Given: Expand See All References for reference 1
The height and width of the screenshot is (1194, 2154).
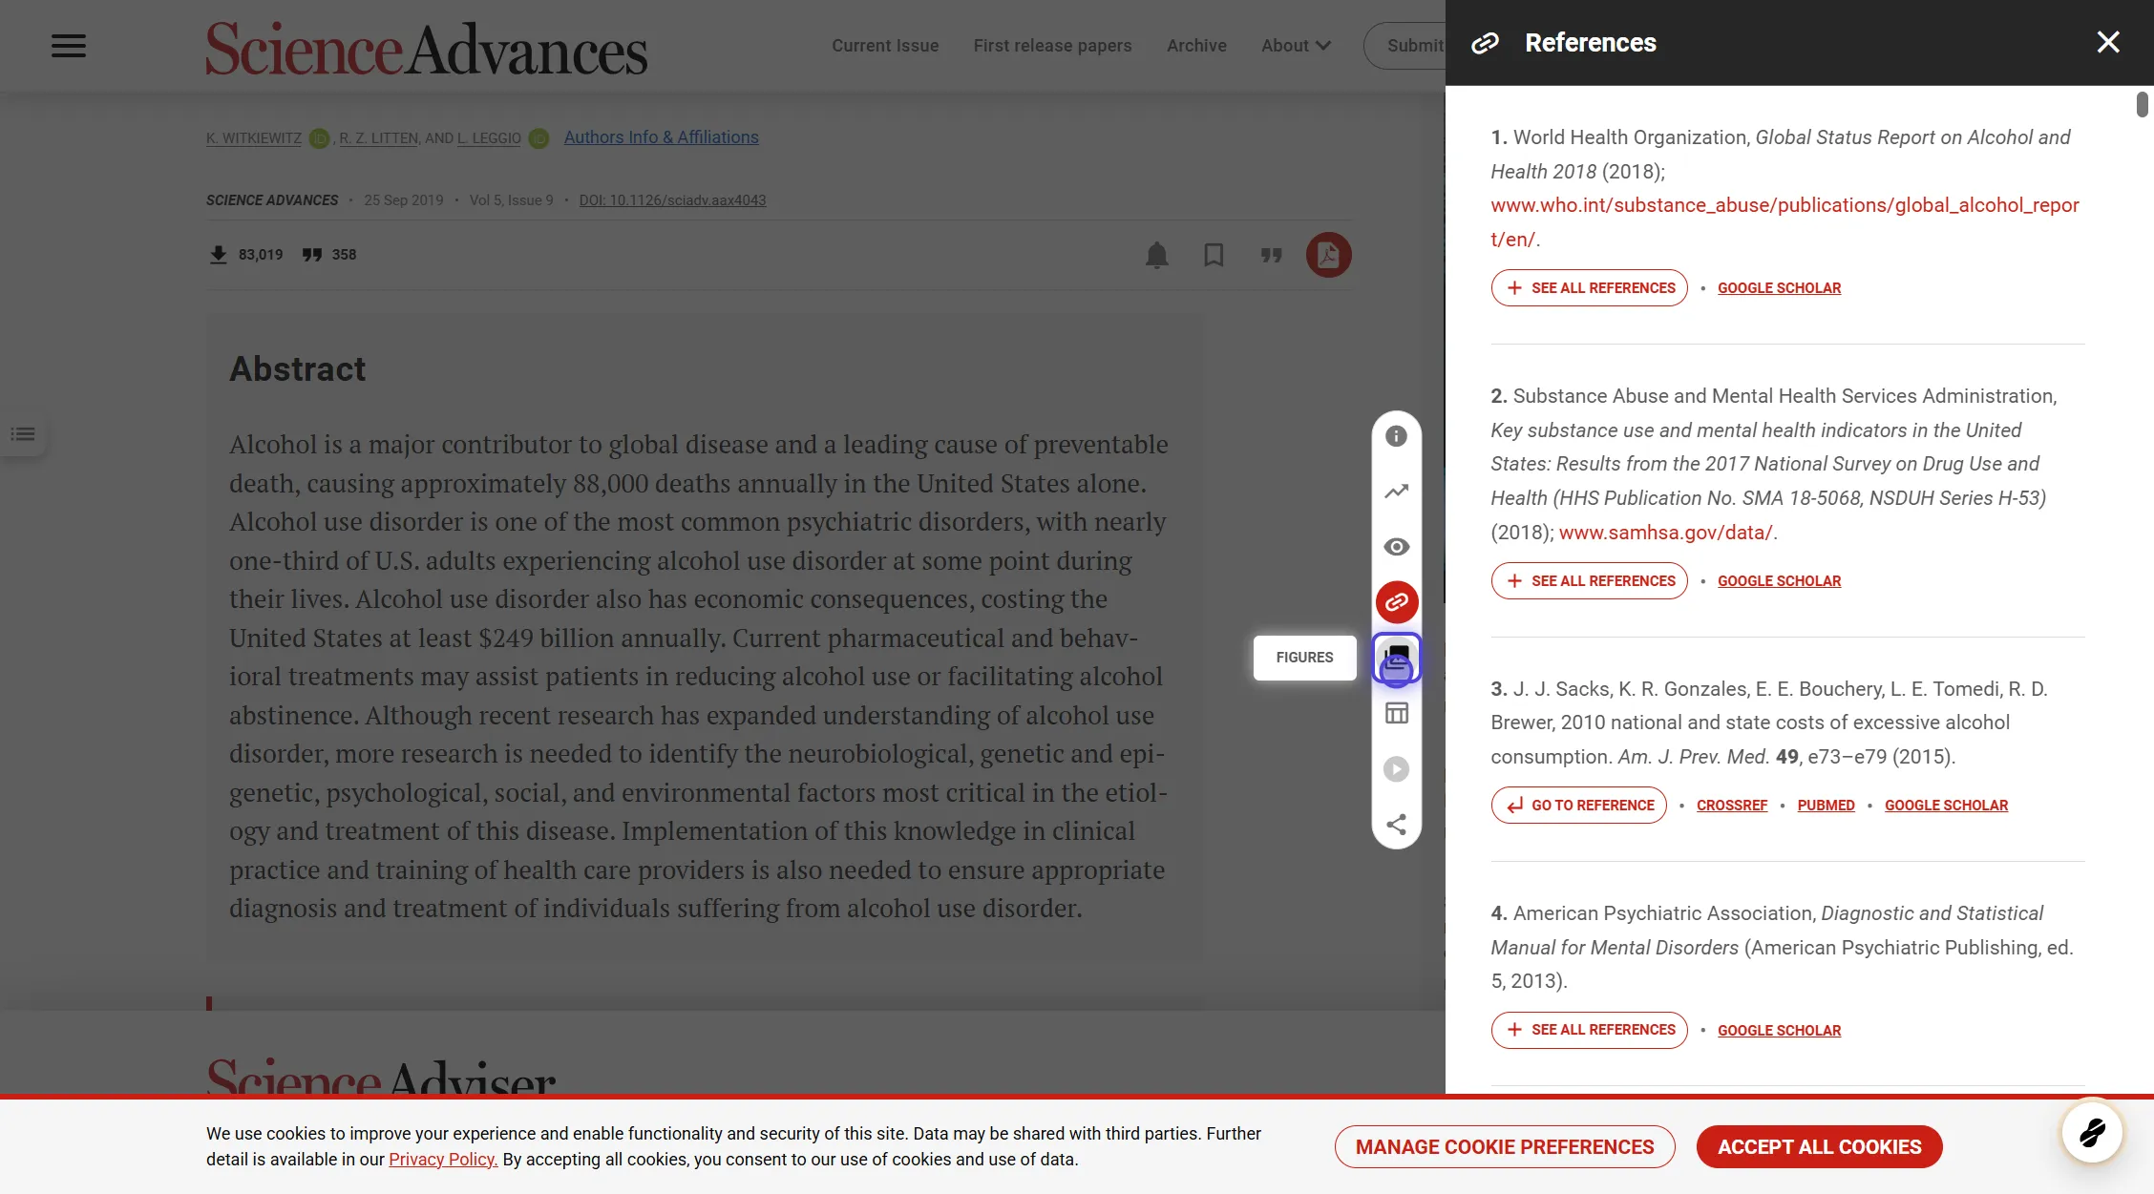Looking at the screenshot, I should [1589, 288].
